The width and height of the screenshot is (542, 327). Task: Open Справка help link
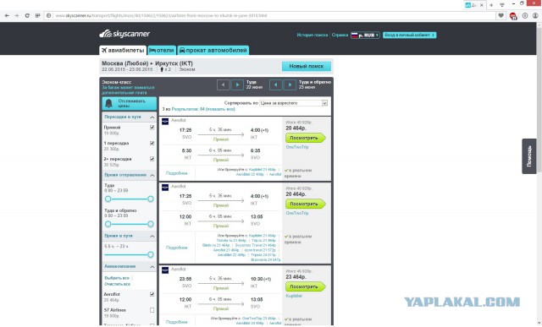340,35
